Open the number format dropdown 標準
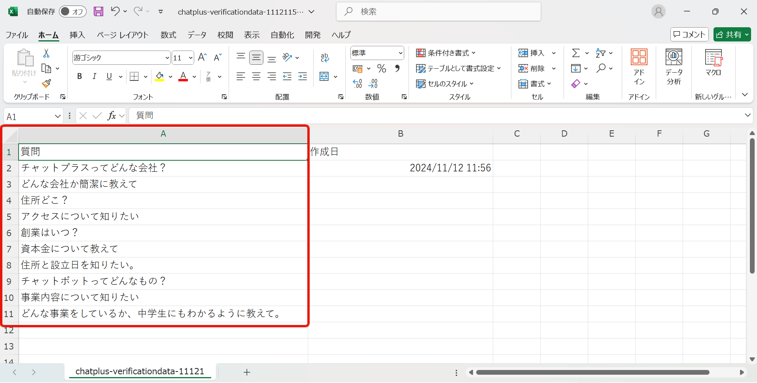The height and width of the screenshot is (383, 757). [400, 53]
